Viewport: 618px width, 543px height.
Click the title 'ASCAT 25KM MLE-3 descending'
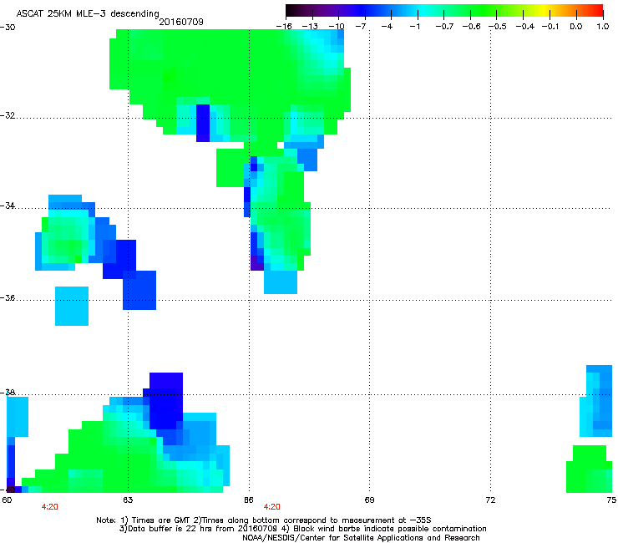click(88, 13)
